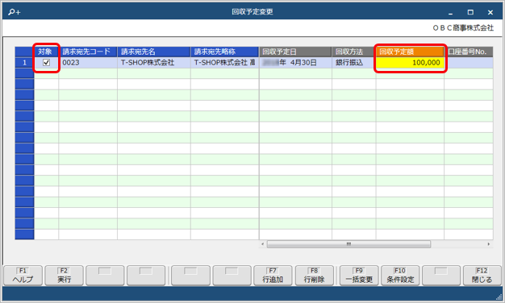This screenshot has width=505, height=303.
Task: Select the 請求宛先略称 cell for T-SHOP株式会社
Action: coord(225,63)
